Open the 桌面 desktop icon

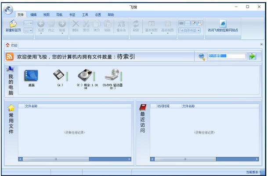coord(31,75)
